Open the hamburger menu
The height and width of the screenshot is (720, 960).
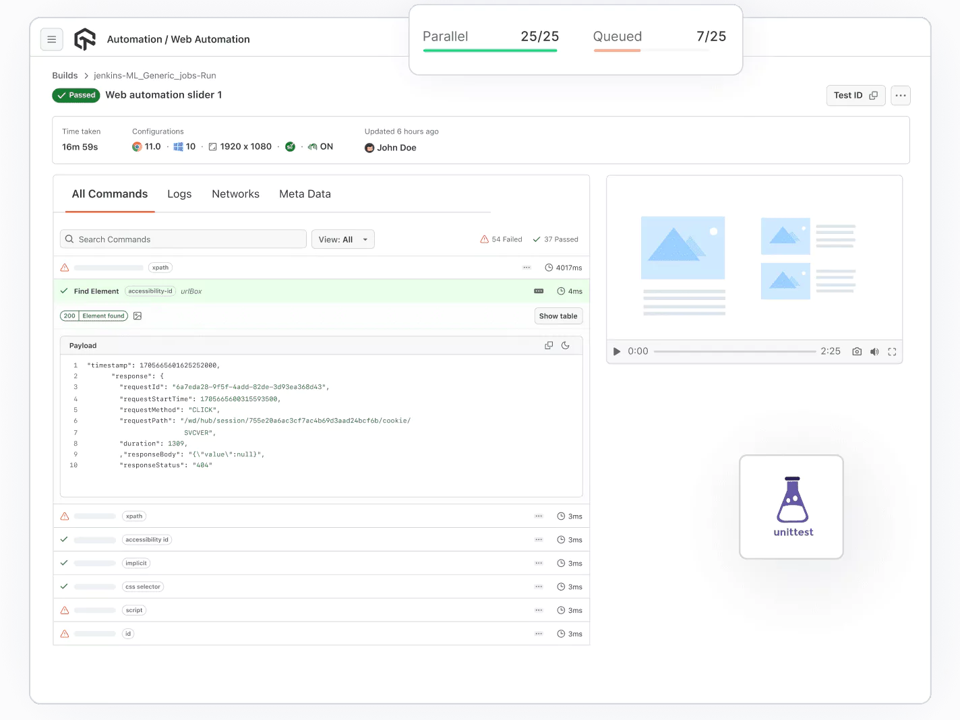tap(52, 40)
